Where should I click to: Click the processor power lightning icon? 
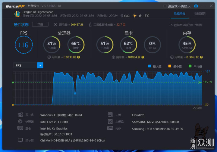pos(49,57)
